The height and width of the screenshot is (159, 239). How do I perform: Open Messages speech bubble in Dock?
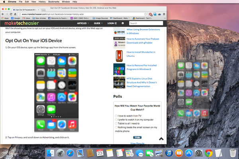click(x=139, y=153)
